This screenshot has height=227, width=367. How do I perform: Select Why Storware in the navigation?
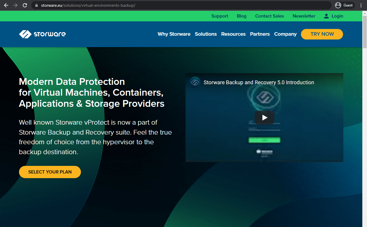[174, 34]
